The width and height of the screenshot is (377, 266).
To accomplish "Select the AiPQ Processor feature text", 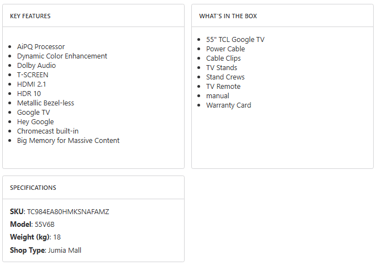I will coord(41,47).
